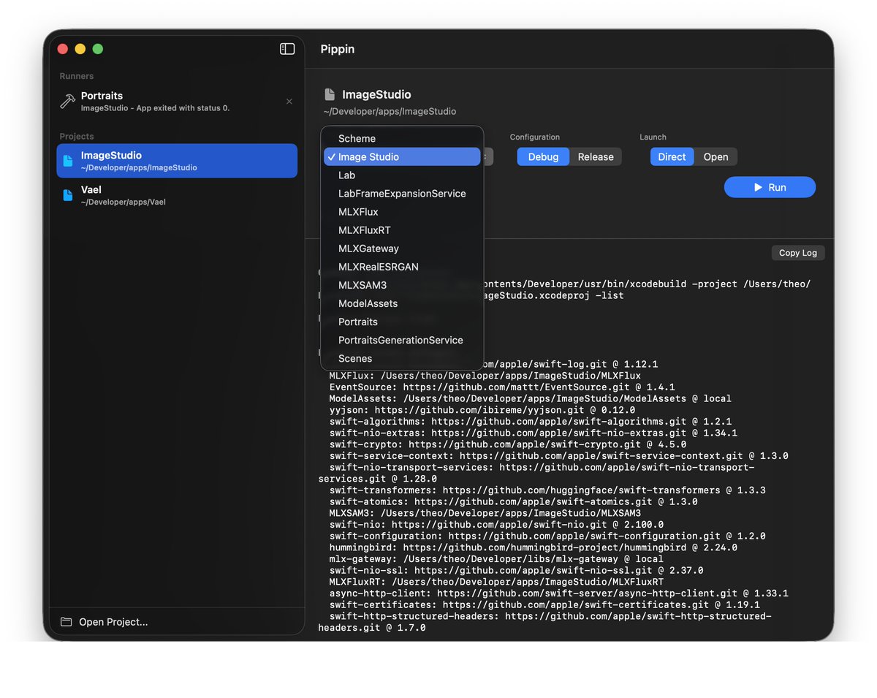
Task: Click the swift-crypto @ 4.5.0 log line
Action: (x=508, y=444)
